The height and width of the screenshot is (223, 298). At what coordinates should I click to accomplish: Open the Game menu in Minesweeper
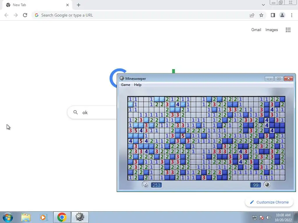tap(126, 85)
